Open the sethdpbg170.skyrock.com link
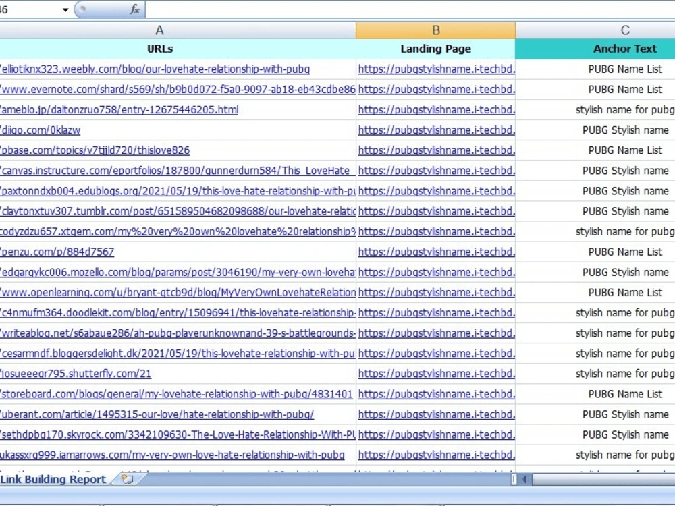Image resolution: width=675 pixels, height=506 pixels. tap(178, 434)
